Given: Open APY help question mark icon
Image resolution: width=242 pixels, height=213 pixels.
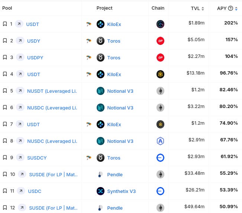Looking at the screenshot, I should (x=230, y=8).
